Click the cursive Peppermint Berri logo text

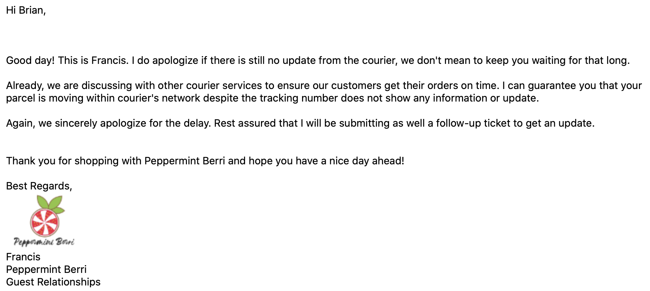(44, 242)
